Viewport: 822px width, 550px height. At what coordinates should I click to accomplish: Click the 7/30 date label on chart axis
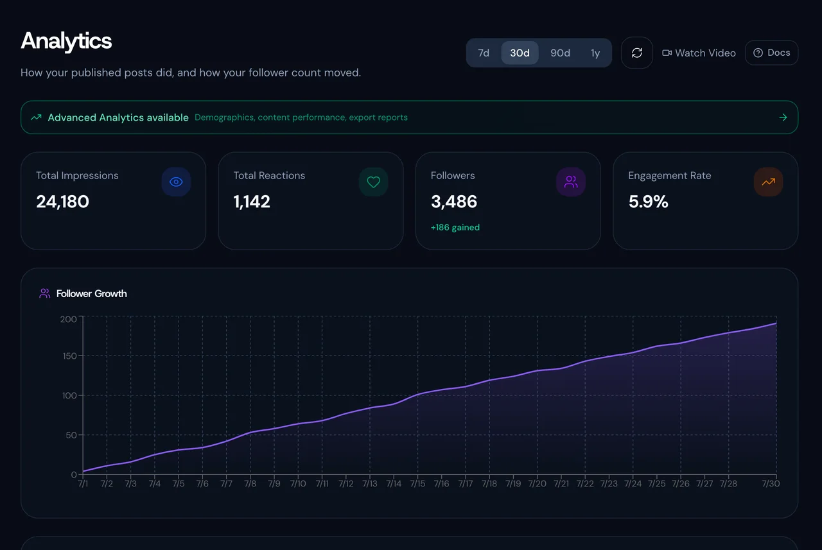click(x=771, y=483)
